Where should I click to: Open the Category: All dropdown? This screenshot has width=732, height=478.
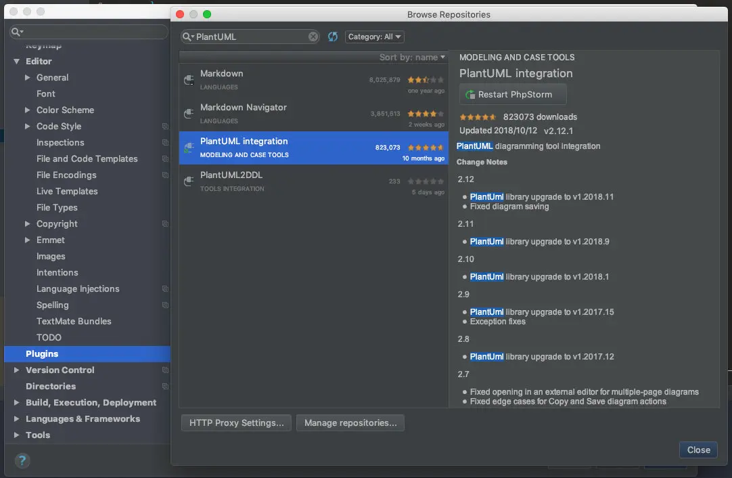tap(374, 37)
